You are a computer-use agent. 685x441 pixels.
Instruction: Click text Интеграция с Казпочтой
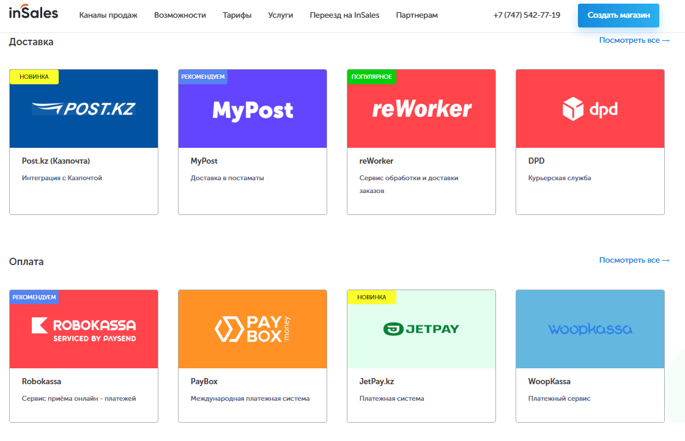coord(62,178)
